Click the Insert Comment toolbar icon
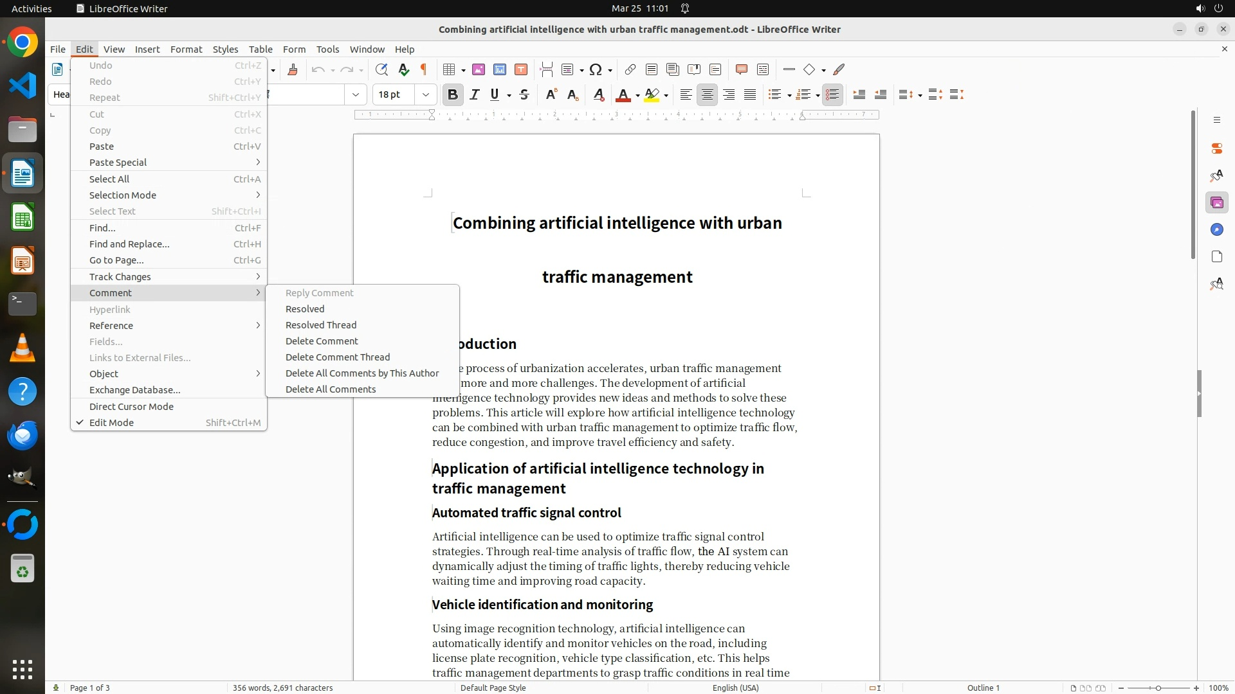The height and width of the screenshot is (694, 1235). pyautogui.click(x=741, y=69)
